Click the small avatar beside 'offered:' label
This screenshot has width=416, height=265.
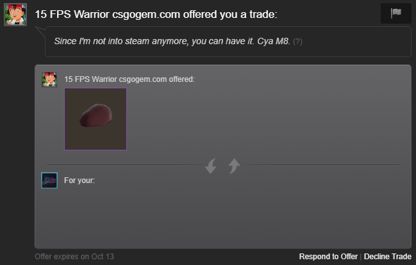coord(49,79)
